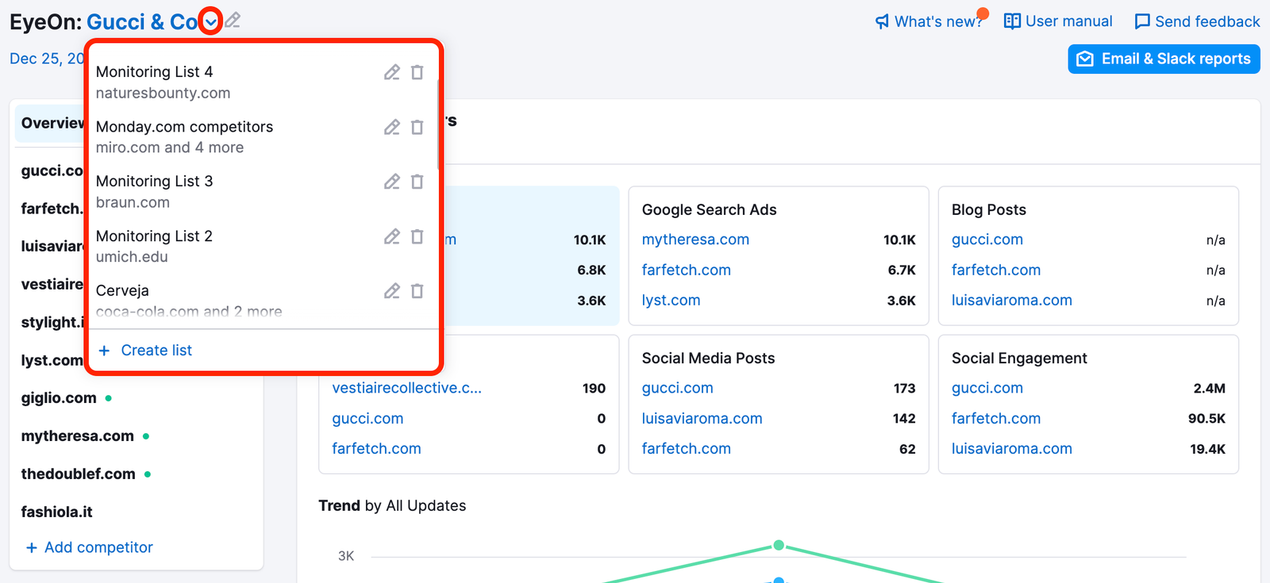1270x583 pixels.
Task: Delete Monitoring List 4 with trash icon
Action: (x=418, y=72)
